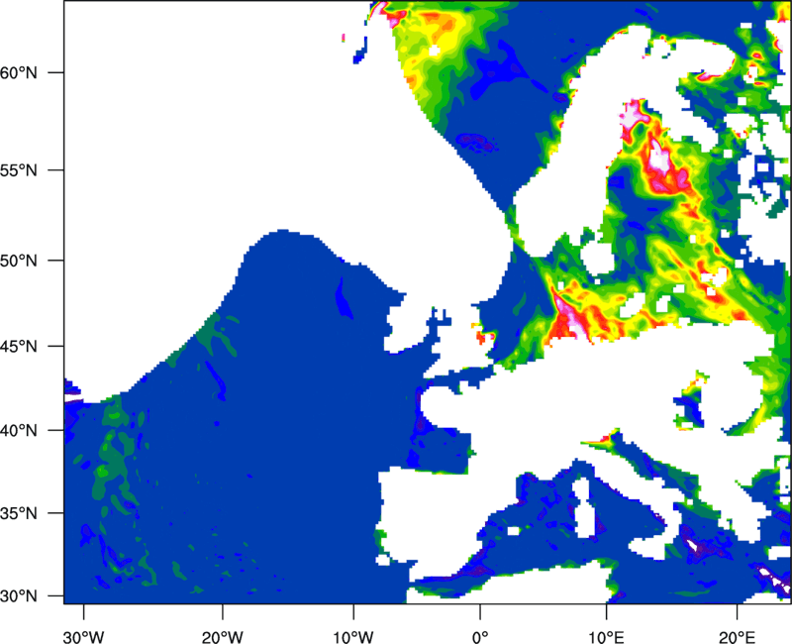
Task: Click the 55°N latitude label
Action: tap(19, 169)
